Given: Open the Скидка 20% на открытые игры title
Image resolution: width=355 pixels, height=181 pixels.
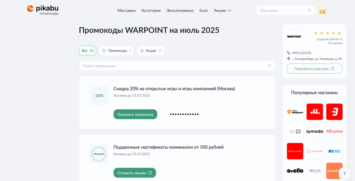Looking at the screenshot, I should pyautogui.click(x=174, y=89).
